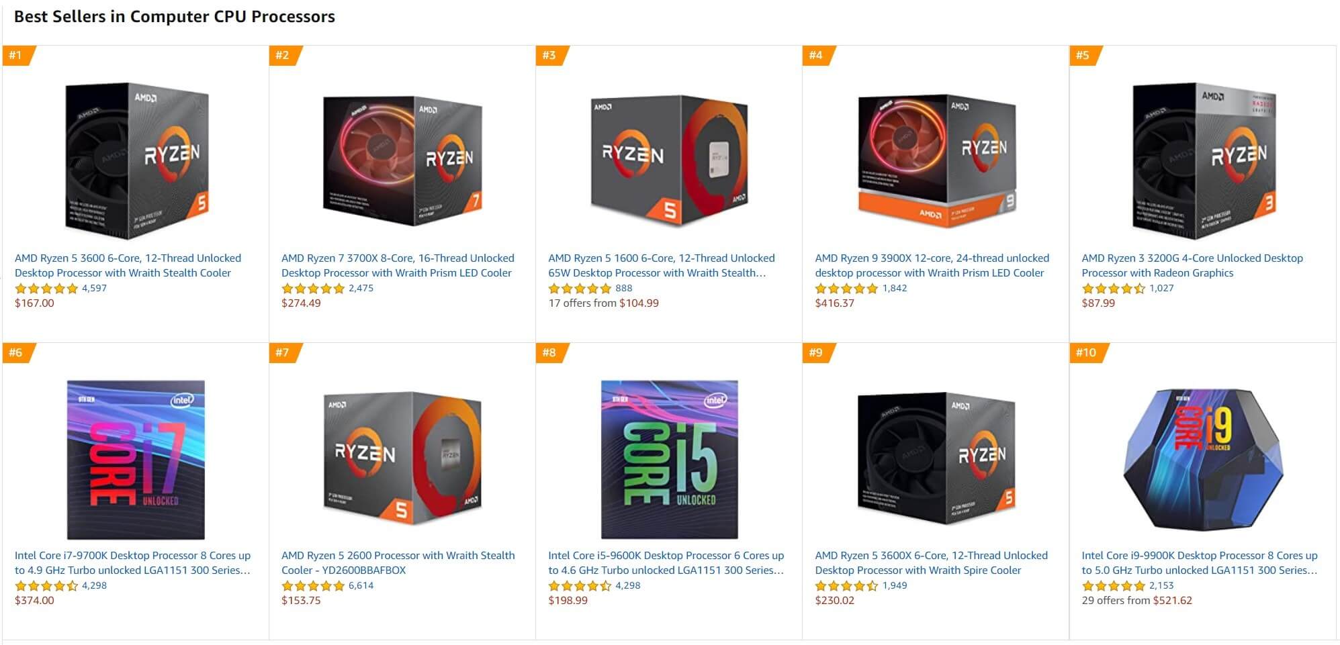Click the Intel Core i7-9700K title link

click(x=132, y=562)
